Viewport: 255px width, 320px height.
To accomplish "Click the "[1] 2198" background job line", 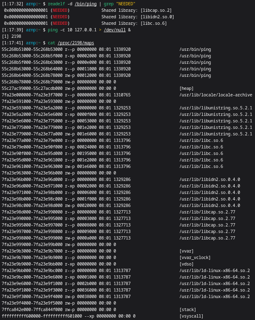I will pos(11,36).
